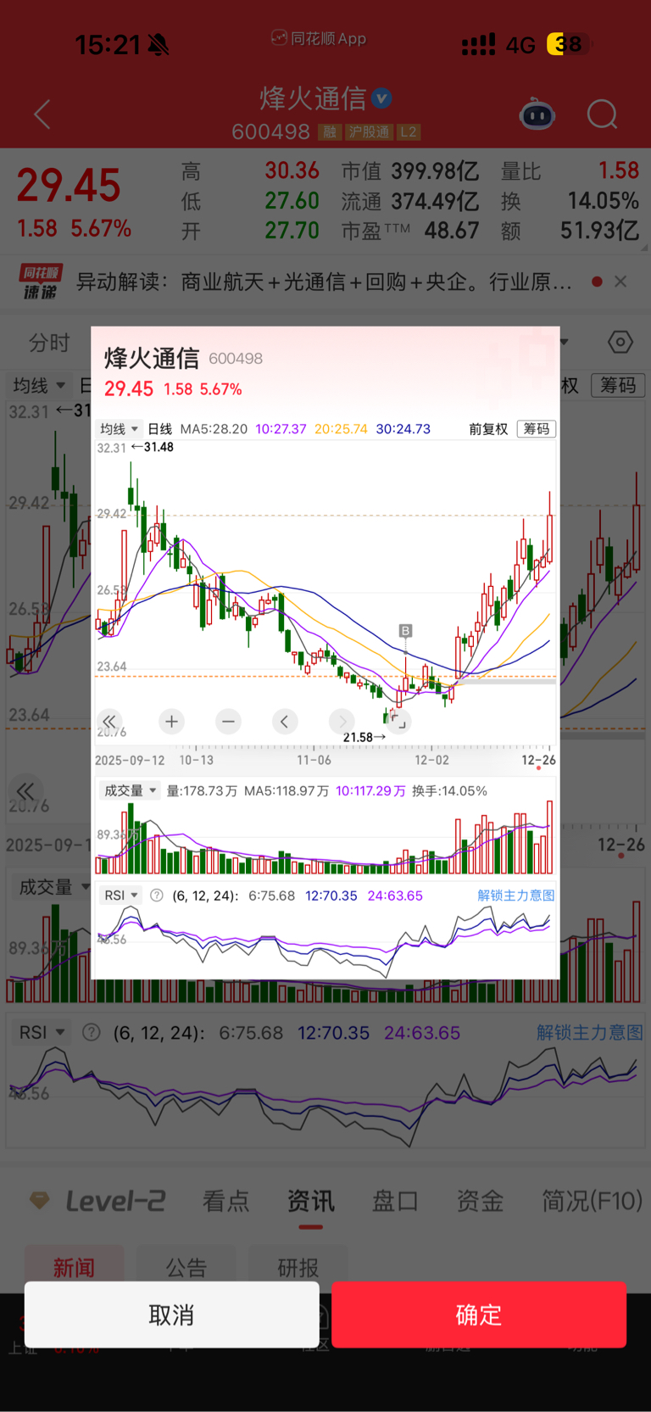Select the 研报 sub-tab
Viewport: 651px width, 1412px height.
(x=298, y=1268)
